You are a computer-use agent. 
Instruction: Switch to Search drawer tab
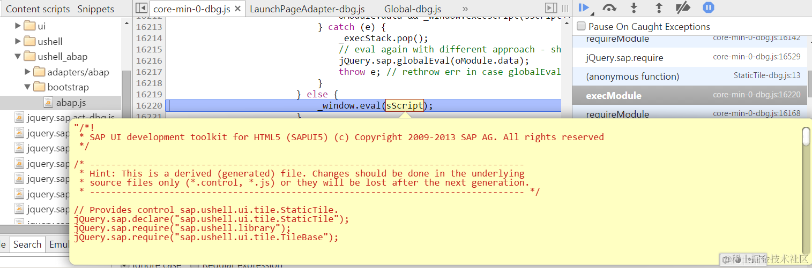pos(27,244)
